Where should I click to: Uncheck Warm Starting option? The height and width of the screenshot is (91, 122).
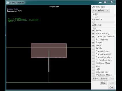tap(93, 33)
